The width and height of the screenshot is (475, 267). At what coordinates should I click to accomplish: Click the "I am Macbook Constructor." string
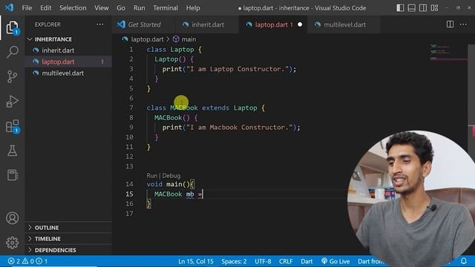tap(239, 128)
